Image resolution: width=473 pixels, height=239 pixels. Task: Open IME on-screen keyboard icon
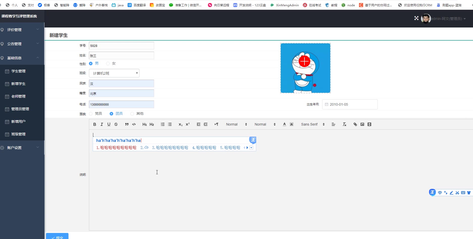pos(463,193)
